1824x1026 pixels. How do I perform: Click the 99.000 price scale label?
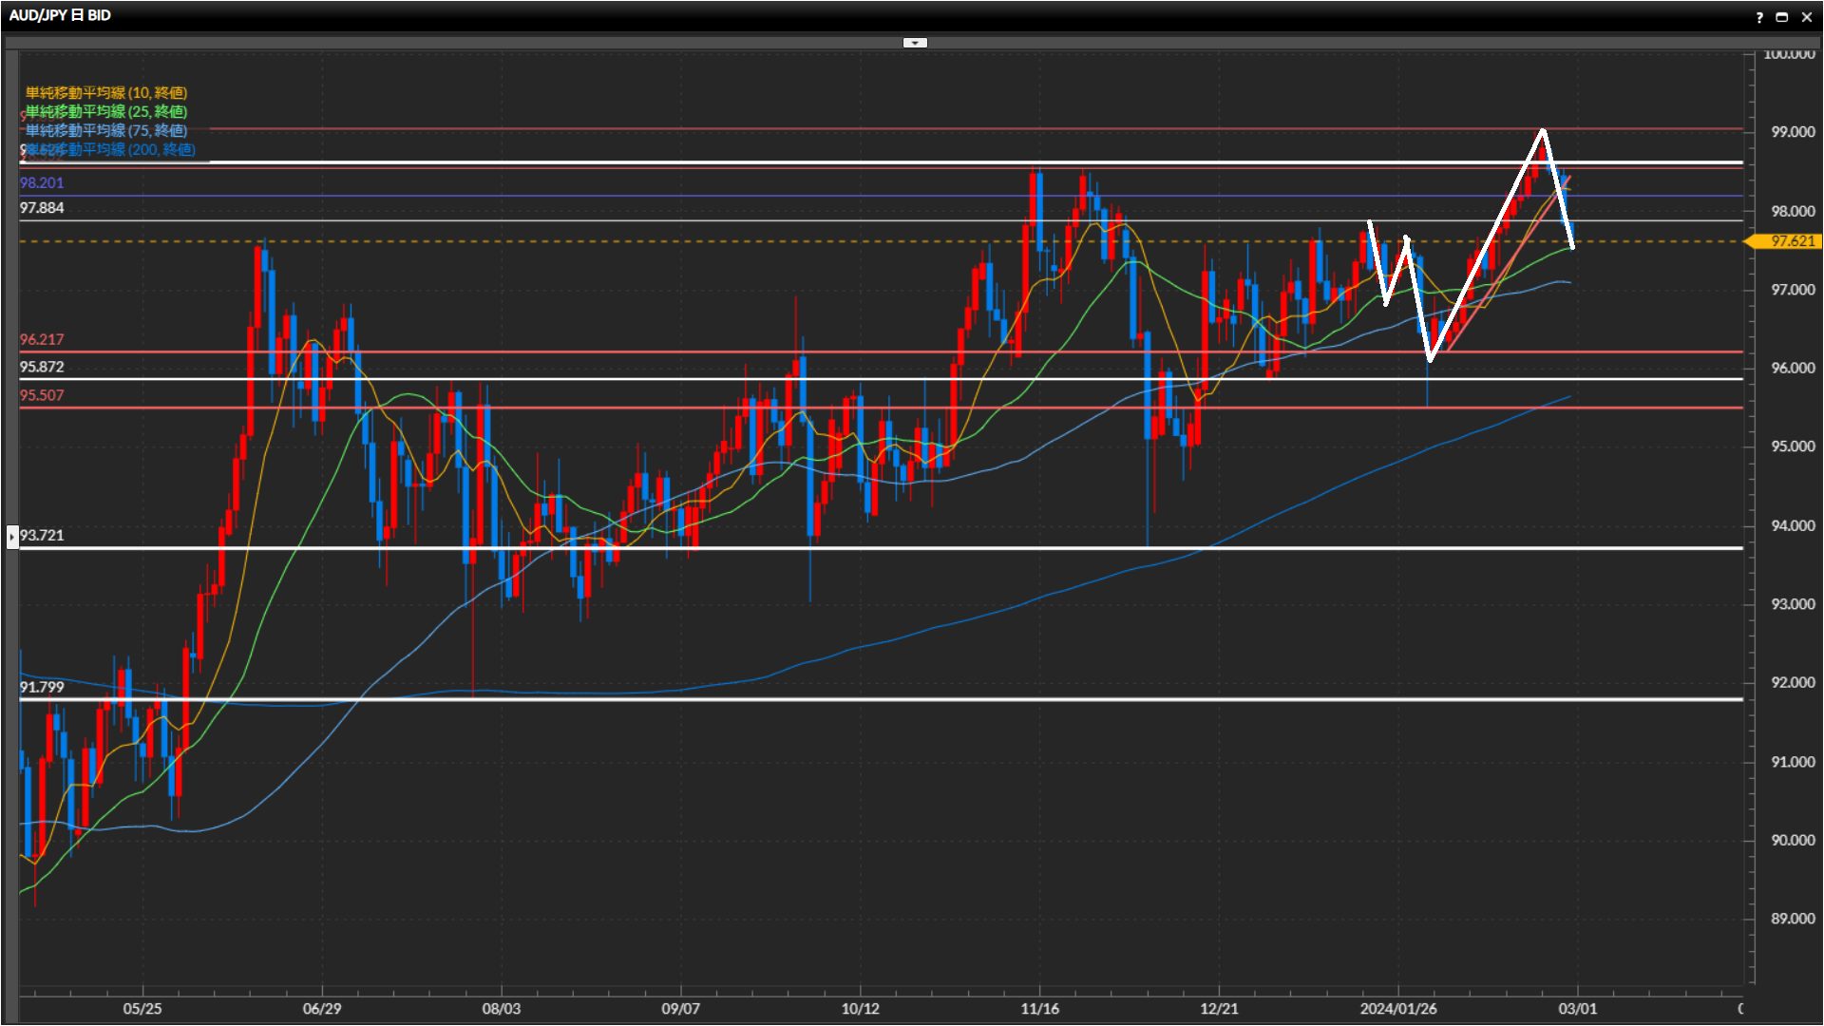tap(1792, 132)
